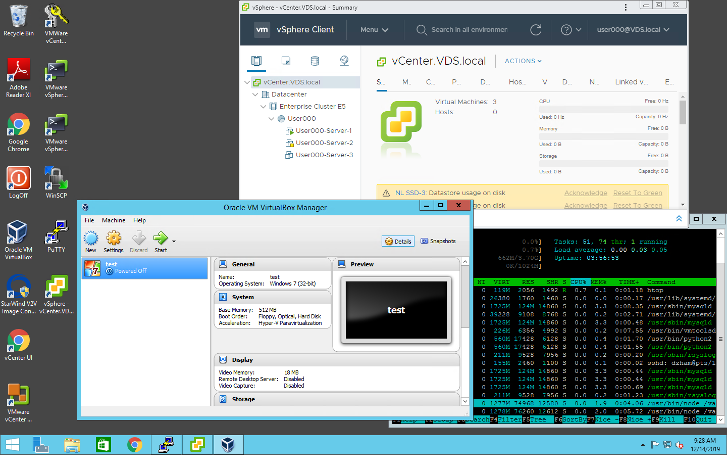Image resolution: width=727 pixels, height=471 pixels.
Task: Open the vSphere browser three-dot menu
Action: pos(626,7)
